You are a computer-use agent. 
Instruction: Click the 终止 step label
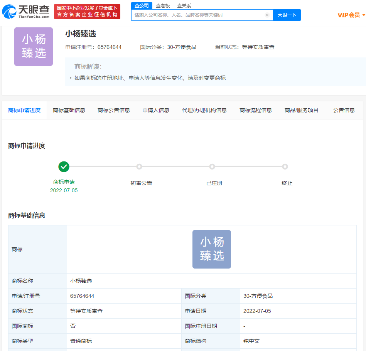tap(287, 183)
